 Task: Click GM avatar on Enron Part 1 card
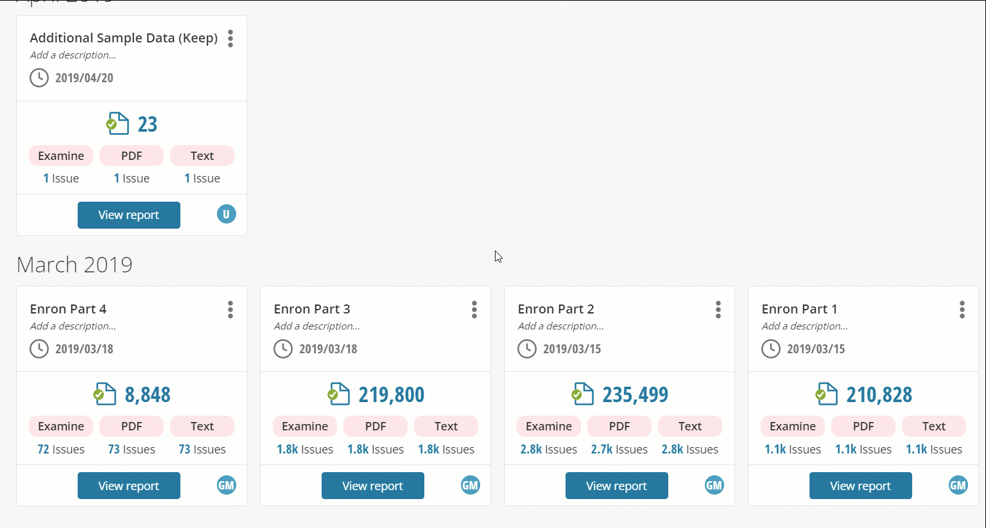(x=958, y=486)
